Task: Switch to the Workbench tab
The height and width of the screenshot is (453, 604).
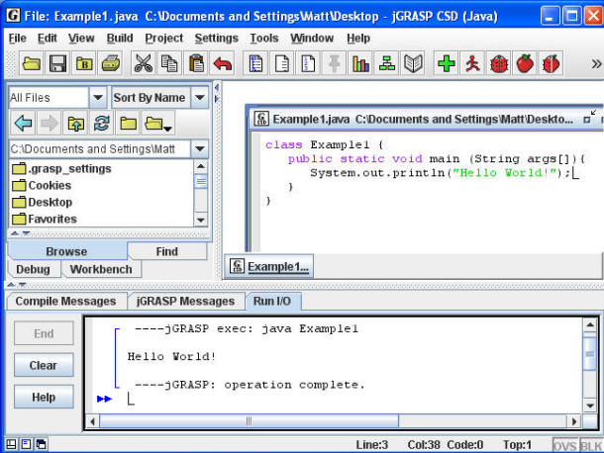Action: (x=101, y=269)
